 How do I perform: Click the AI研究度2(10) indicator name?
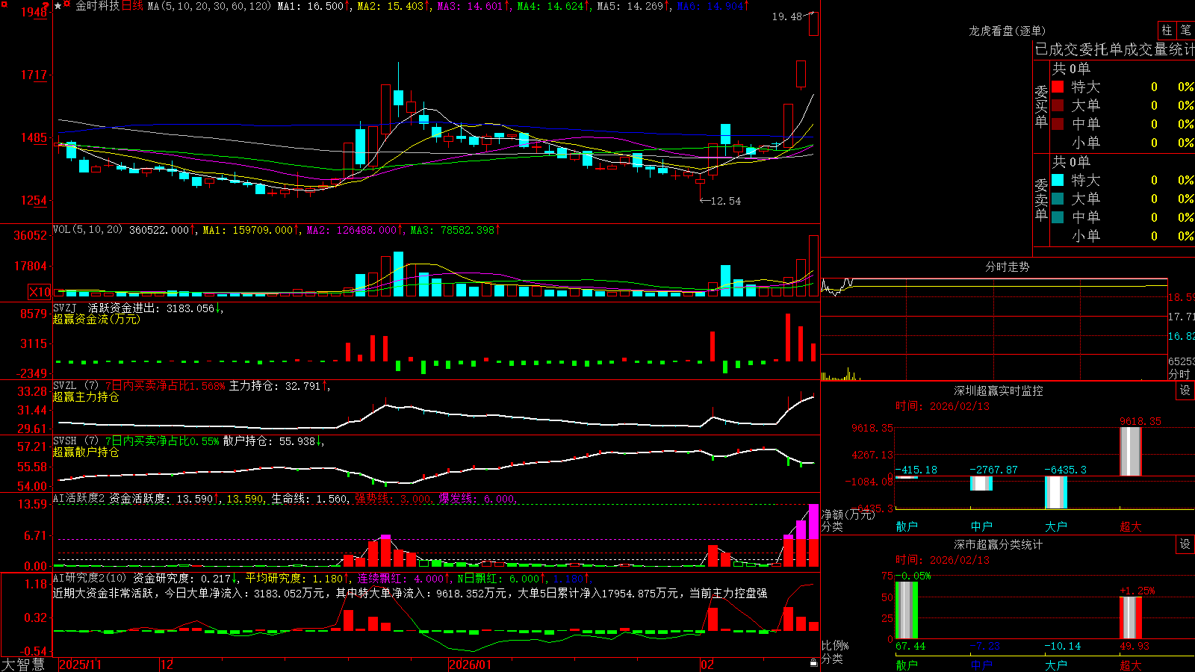[x=90, y=578]
